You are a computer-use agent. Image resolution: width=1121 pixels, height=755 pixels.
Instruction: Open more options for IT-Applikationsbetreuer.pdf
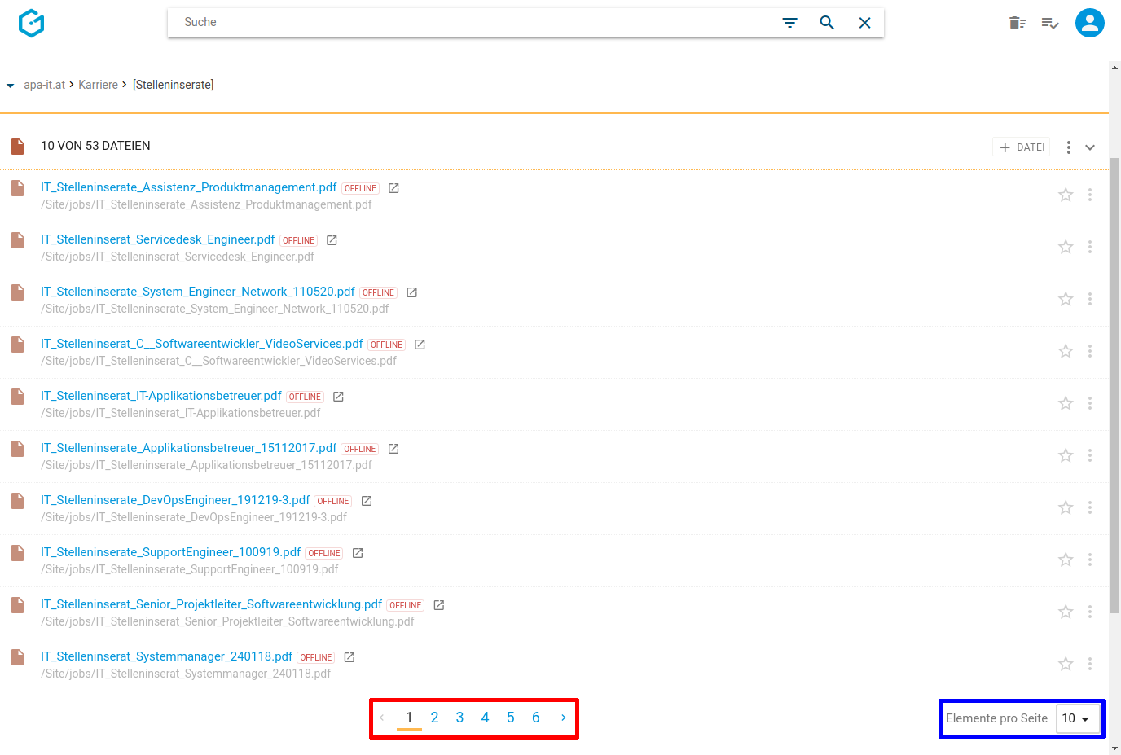[x=1090, y=403]
